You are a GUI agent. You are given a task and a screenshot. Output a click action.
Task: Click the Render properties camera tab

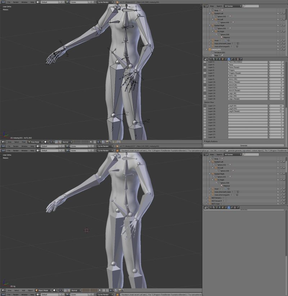point(211,59)
